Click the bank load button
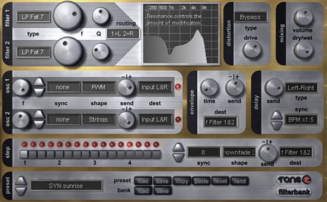The width and height of the screenshot is (327, 202). (x=143, y=191)
